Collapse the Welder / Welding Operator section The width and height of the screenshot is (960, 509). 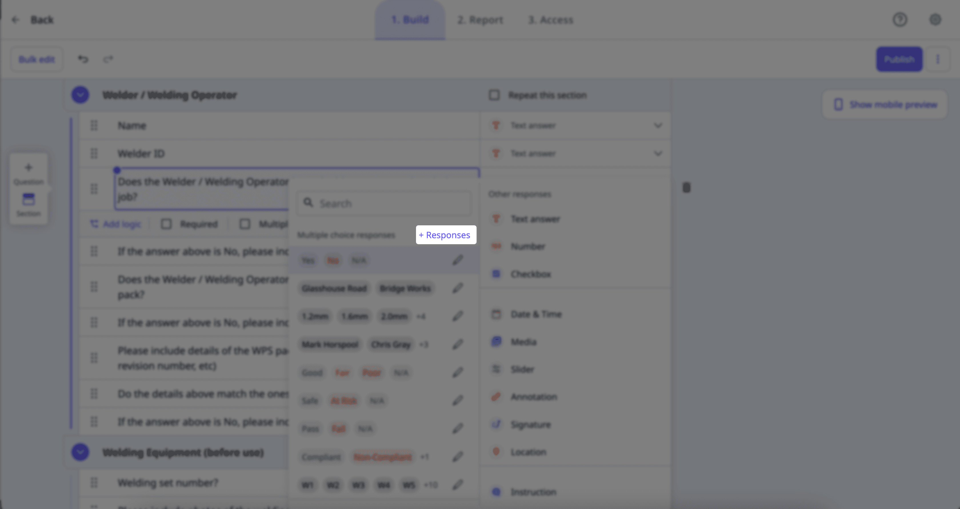[x=80, y=95]
